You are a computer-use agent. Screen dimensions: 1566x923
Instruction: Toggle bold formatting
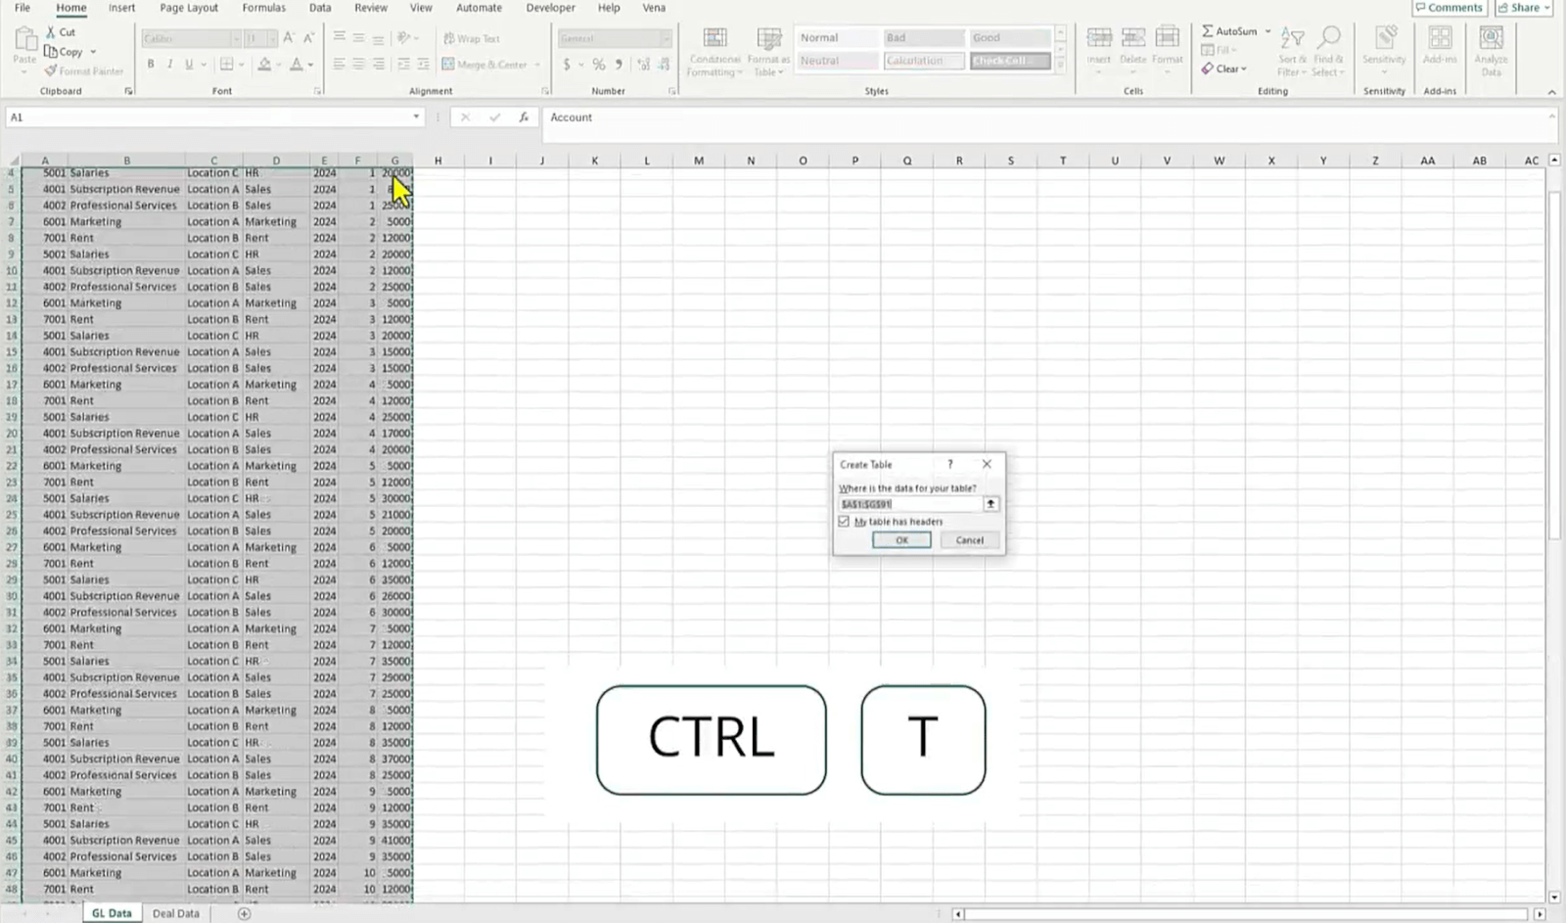pos(150,64)
